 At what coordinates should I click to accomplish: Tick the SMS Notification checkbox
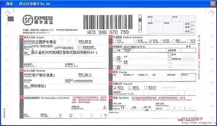click(x=80, y=48)
